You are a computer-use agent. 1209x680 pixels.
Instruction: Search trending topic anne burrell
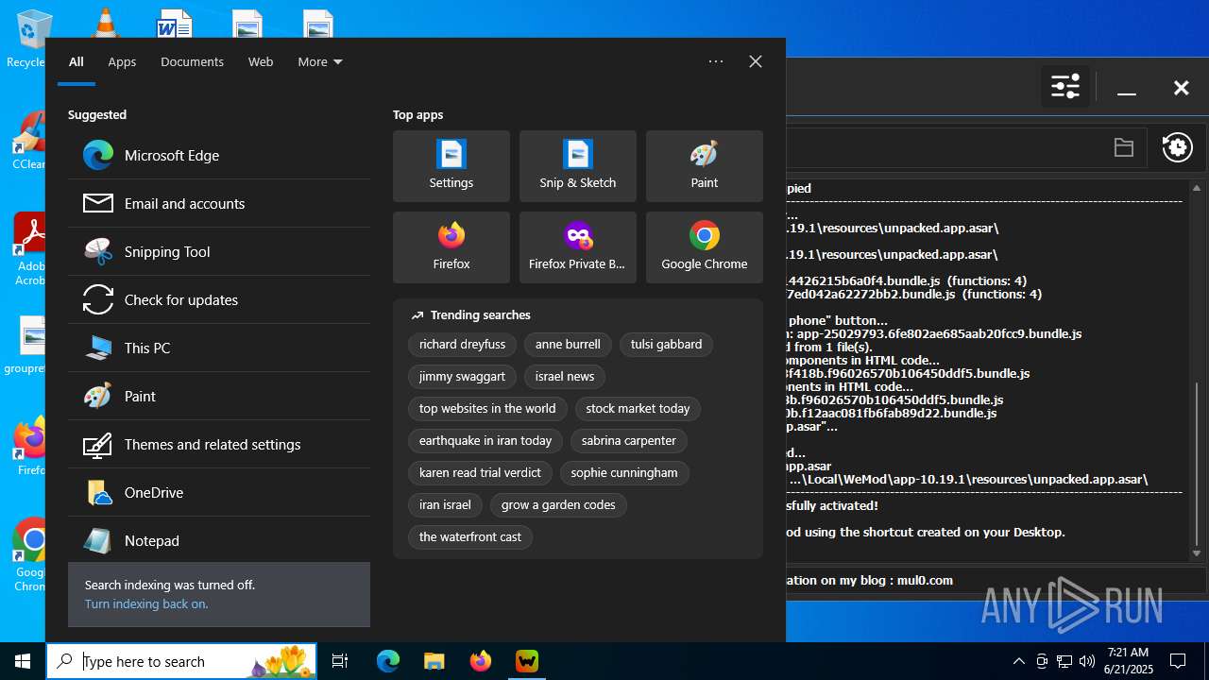568,345
